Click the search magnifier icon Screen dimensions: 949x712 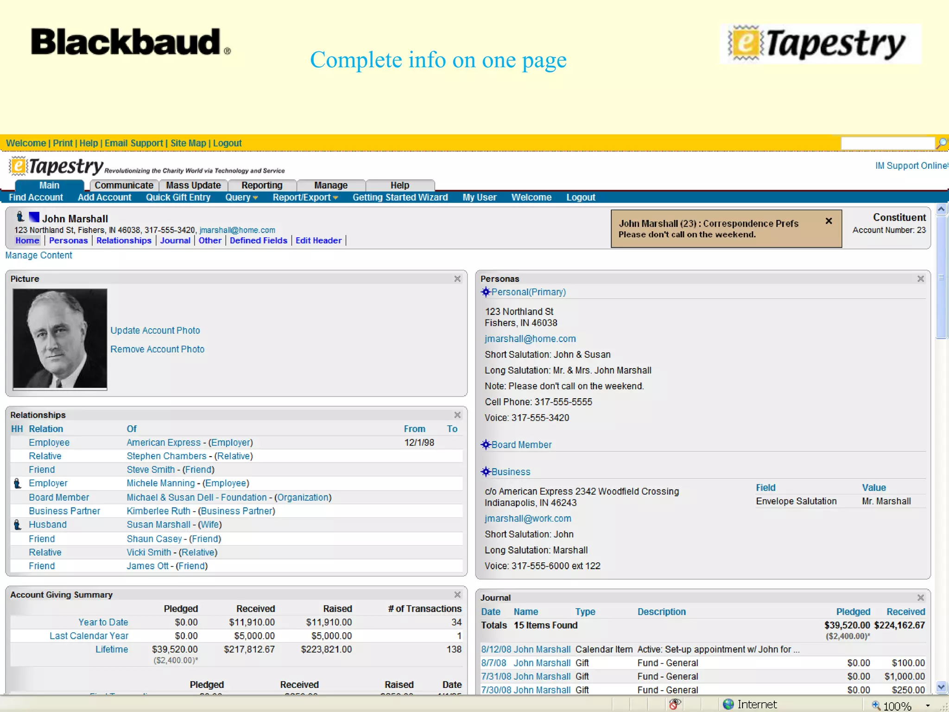click(x=941, y=143)
